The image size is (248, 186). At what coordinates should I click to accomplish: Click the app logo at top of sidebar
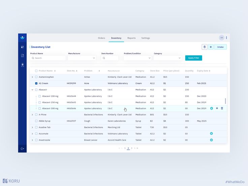point(22,38)
